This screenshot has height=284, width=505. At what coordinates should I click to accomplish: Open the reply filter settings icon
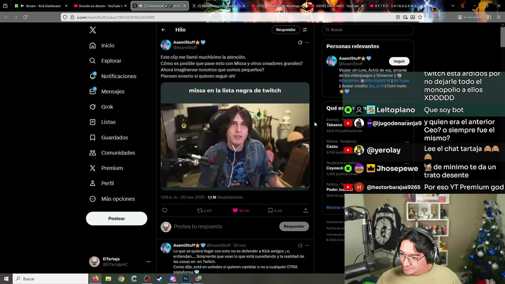pos(305,30)
